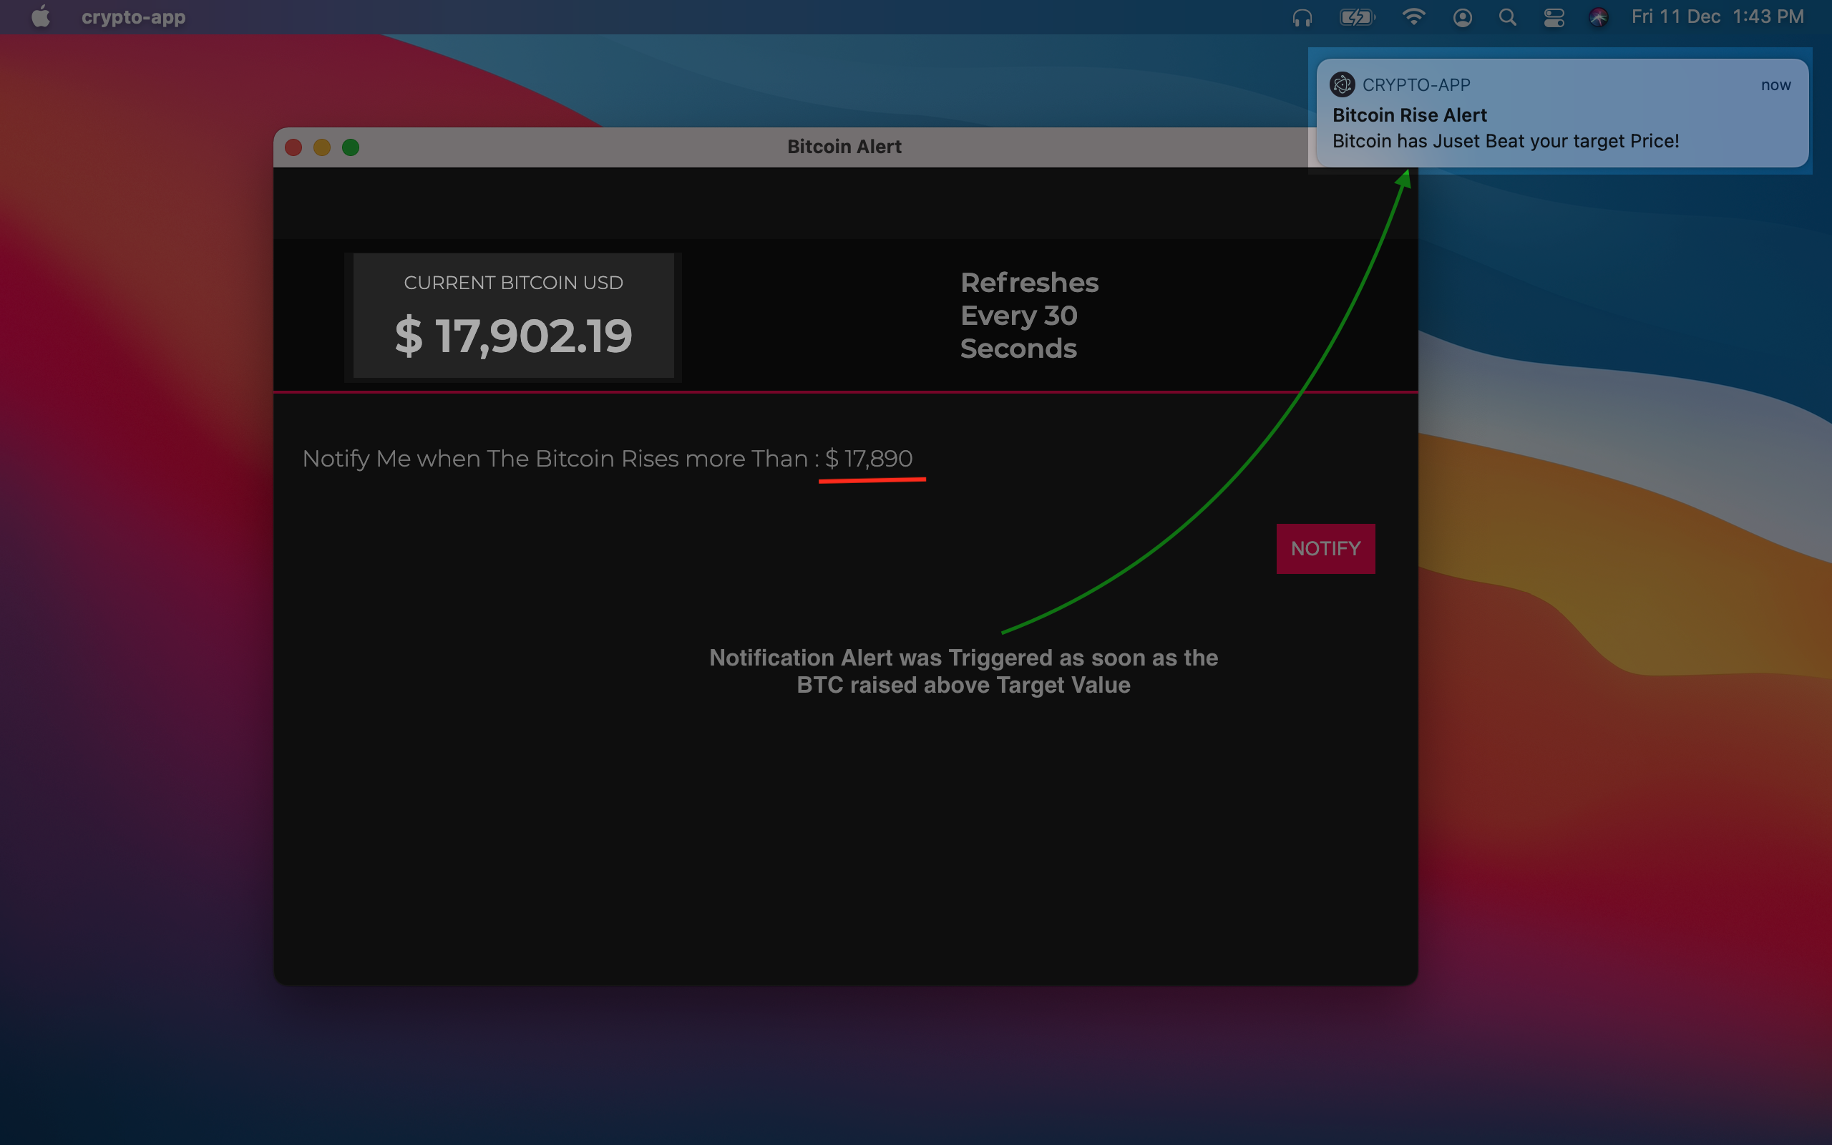Viewport: 1832px width, 1145px height.
Task: Open Spotlight search
Action: pos(1507,17)
